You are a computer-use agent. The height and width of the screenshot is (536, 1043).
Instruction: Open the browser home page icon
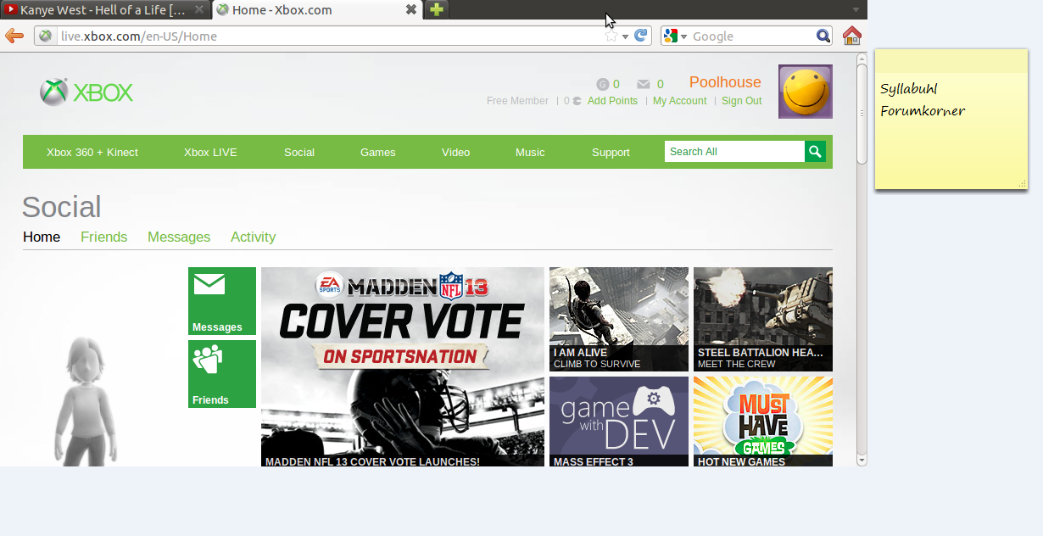pos(852,36)
